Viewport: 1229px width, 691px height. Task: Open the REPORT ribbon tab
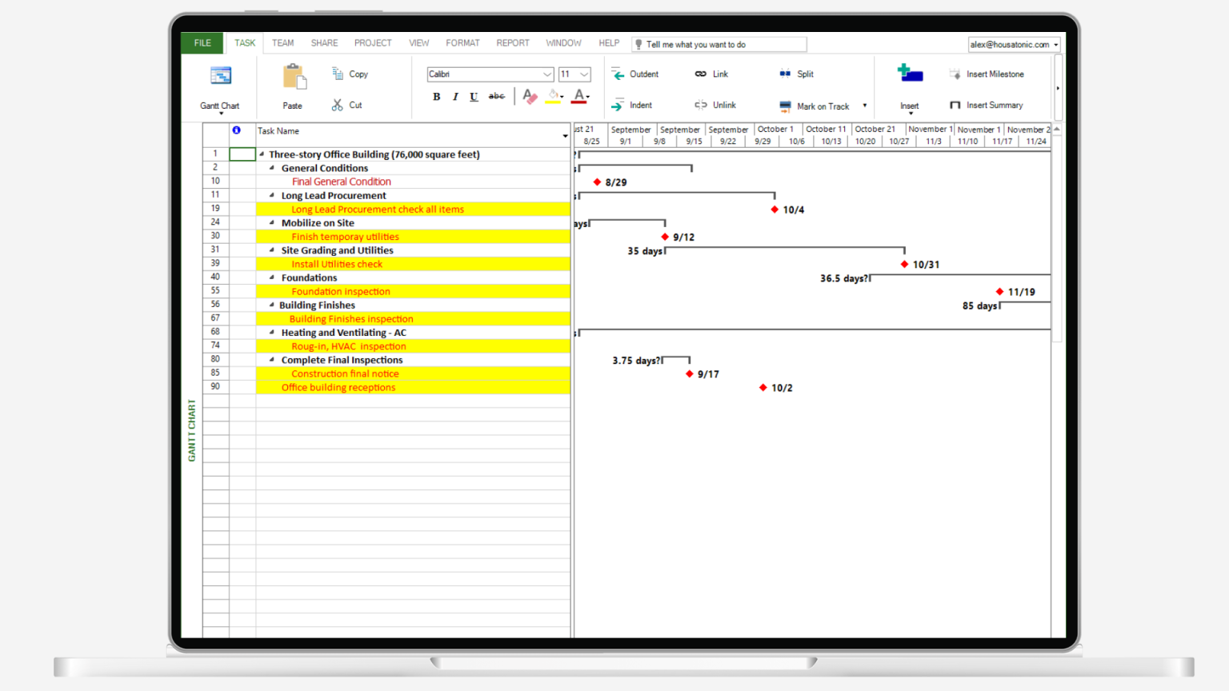click(x=513, y=43)
